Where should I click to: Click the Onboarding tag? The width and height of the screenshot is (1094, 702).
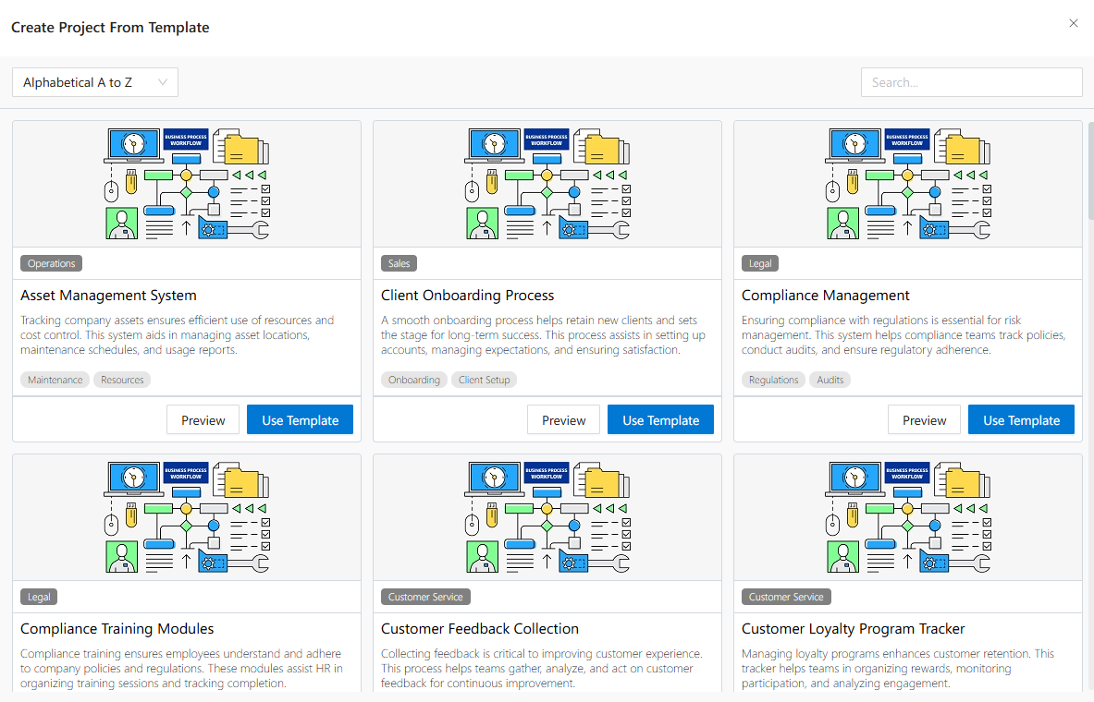[x=414, y=380]
